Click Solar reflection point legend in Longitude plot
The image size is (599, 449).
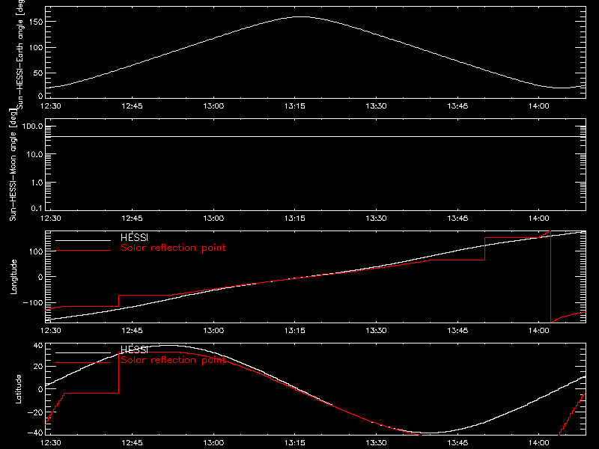pyautogui.click(x=173, y=248)
